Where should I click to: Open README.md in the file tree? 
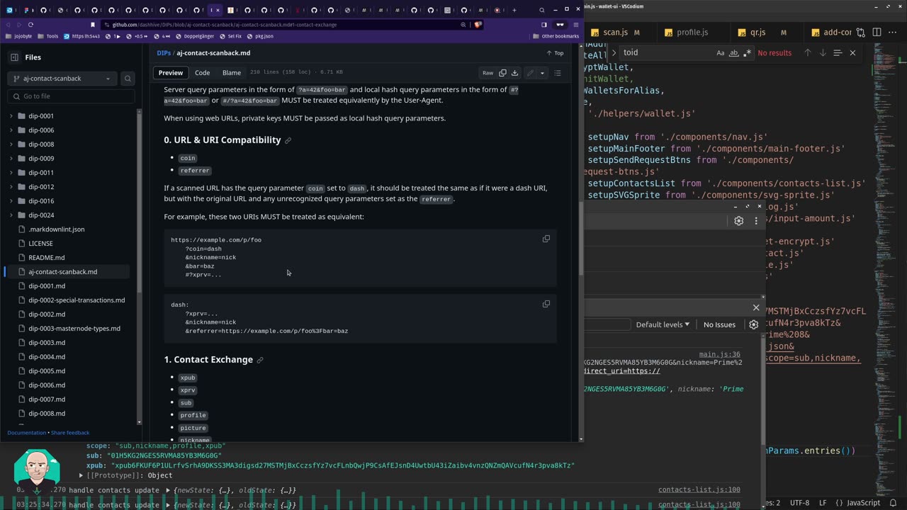point(46,258)
